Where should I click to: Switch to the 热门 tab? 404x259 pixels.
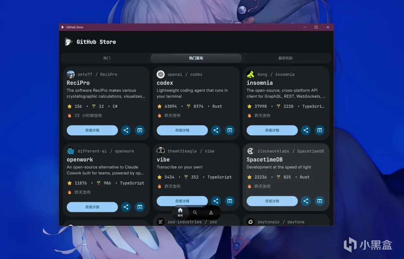[107, 58]
